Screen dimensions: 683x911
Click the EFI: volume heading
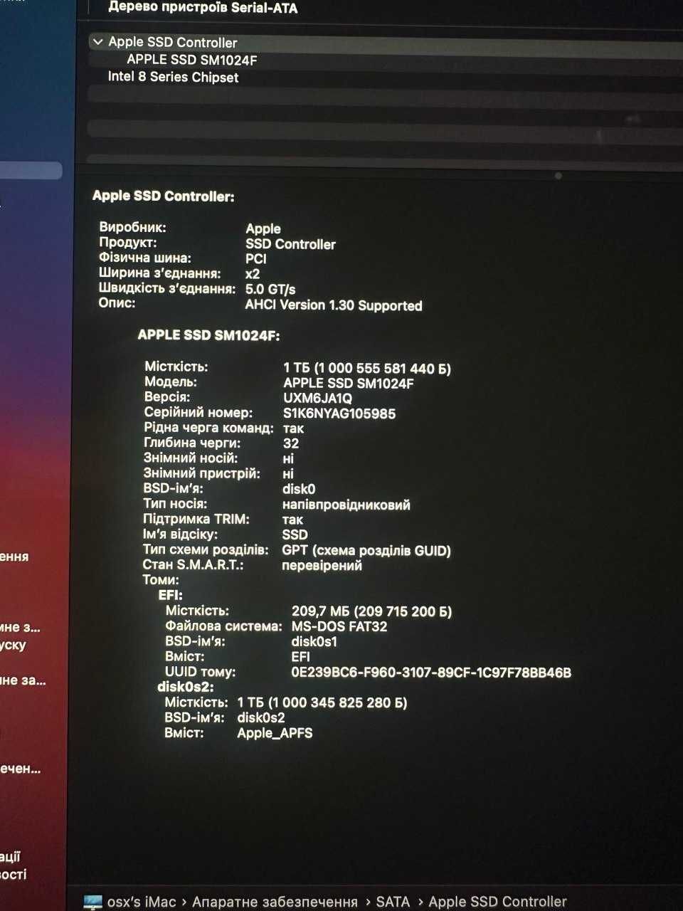pyautogui.click(x=171, y=595)
